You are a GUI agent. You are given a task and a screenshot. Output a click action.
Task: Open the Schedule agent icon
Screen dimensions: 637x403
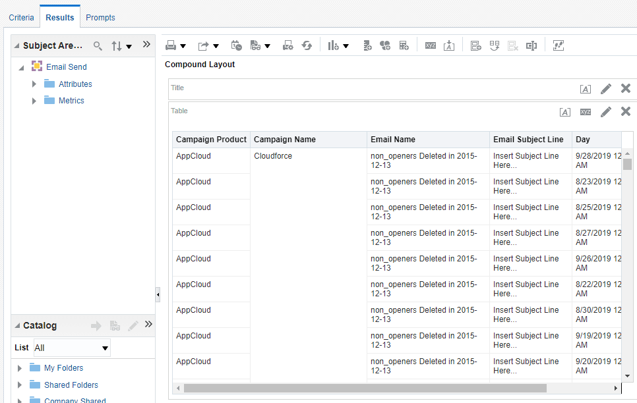tap(236, 45)
